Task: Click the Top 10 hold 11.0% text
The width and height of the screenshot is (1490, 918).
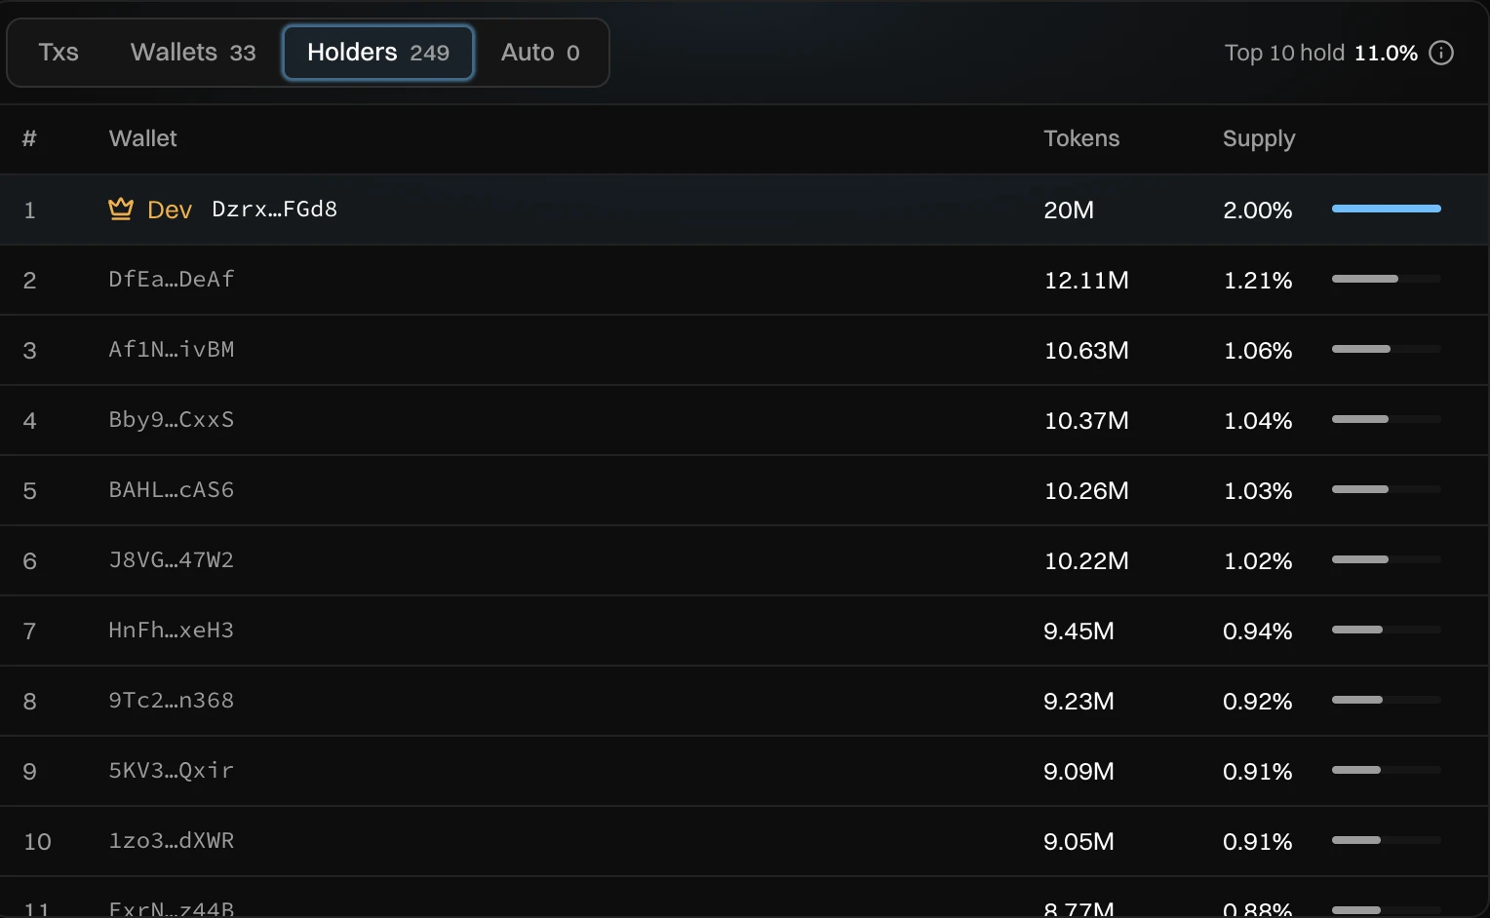Action: pyautogui.click(x=1321, y=53)
